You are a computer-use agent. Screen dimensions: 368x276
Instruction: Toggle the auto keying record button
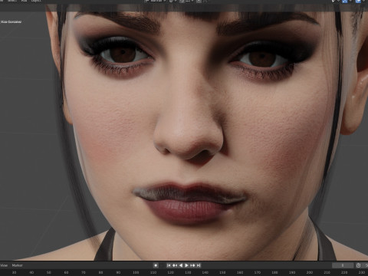pos(156,265)
